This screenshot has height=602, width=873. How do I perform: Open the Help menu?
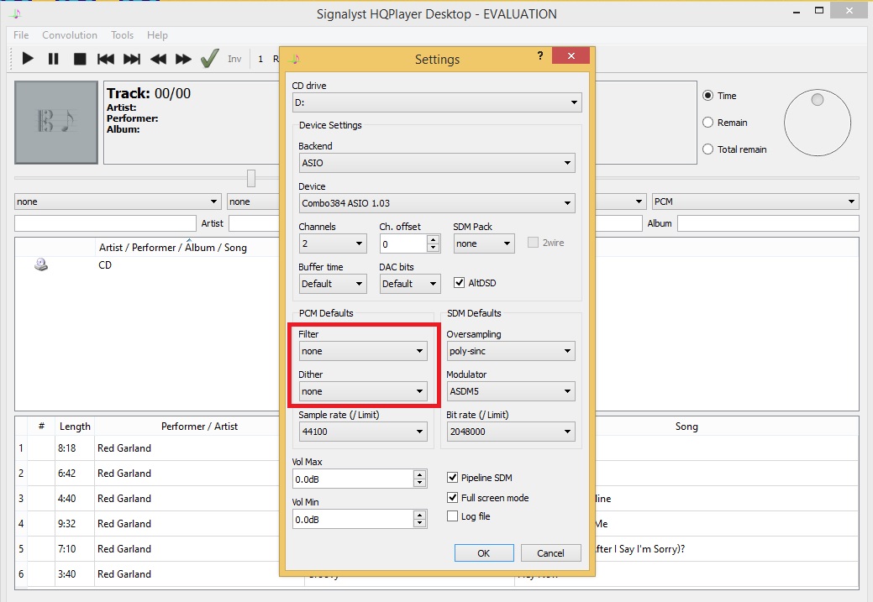(x=157, y=35)
